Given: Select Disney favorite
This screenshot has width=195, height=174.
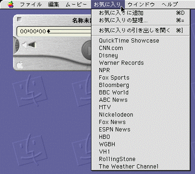Looking at the screenshot, I should pyautogui.click(x=141, y=56).
